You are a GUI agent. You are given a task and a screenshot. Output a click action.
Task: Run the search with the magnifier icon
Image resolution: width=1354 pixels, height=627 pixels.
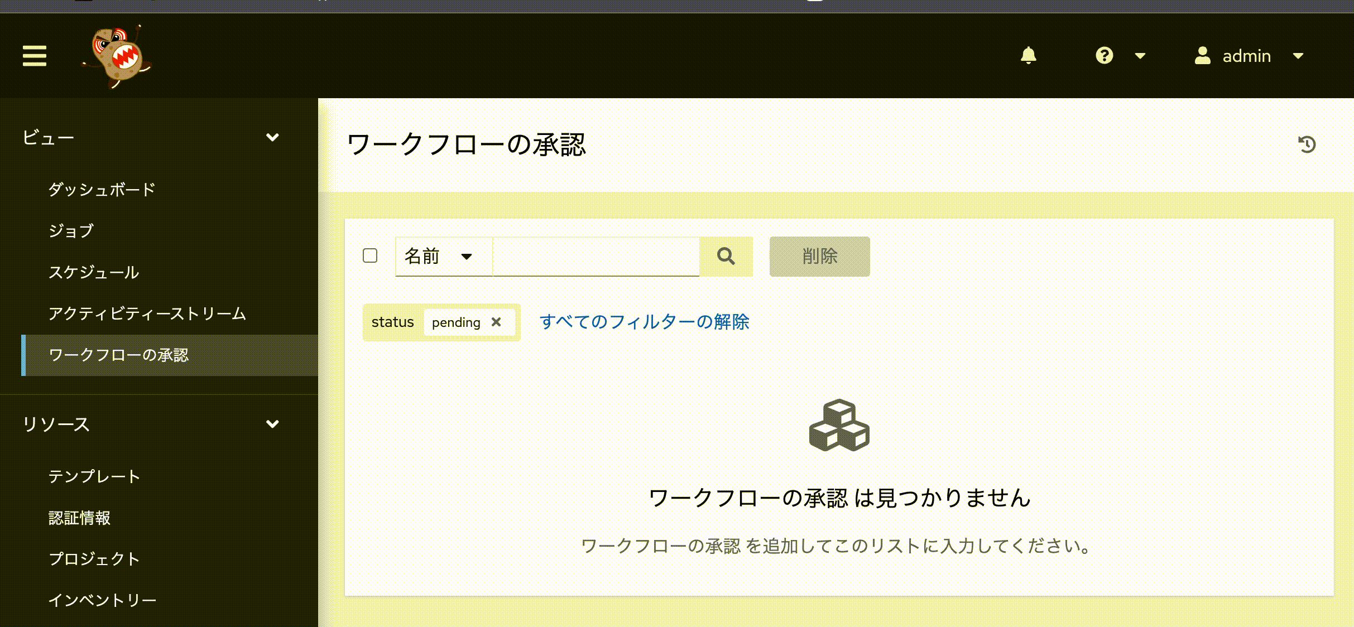pos(726,257)
